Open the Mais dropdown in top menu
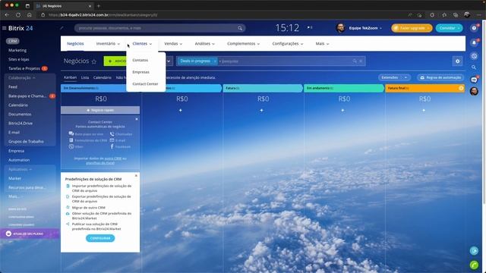This screenshot has width=486, height=273. coord(322,44)
